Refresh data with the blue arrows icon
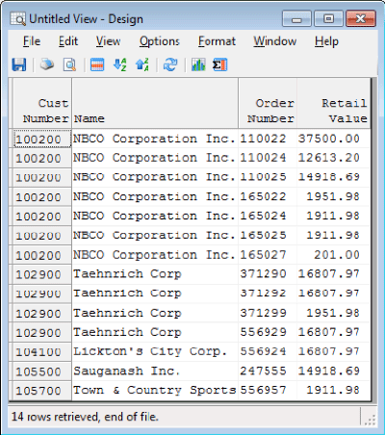Viewport: 385px width, 435px height. coord(170,64)
